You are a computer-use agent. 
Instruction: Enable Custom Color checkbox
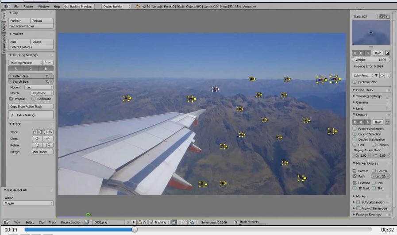point(355,82)
